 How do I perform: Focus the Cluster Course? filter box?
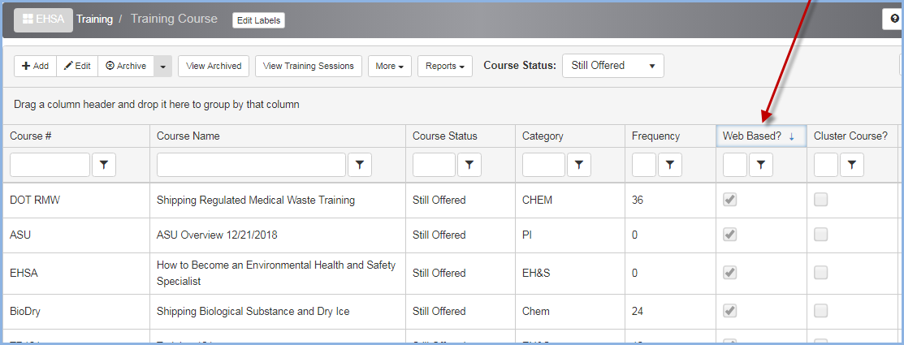point(826,165)
